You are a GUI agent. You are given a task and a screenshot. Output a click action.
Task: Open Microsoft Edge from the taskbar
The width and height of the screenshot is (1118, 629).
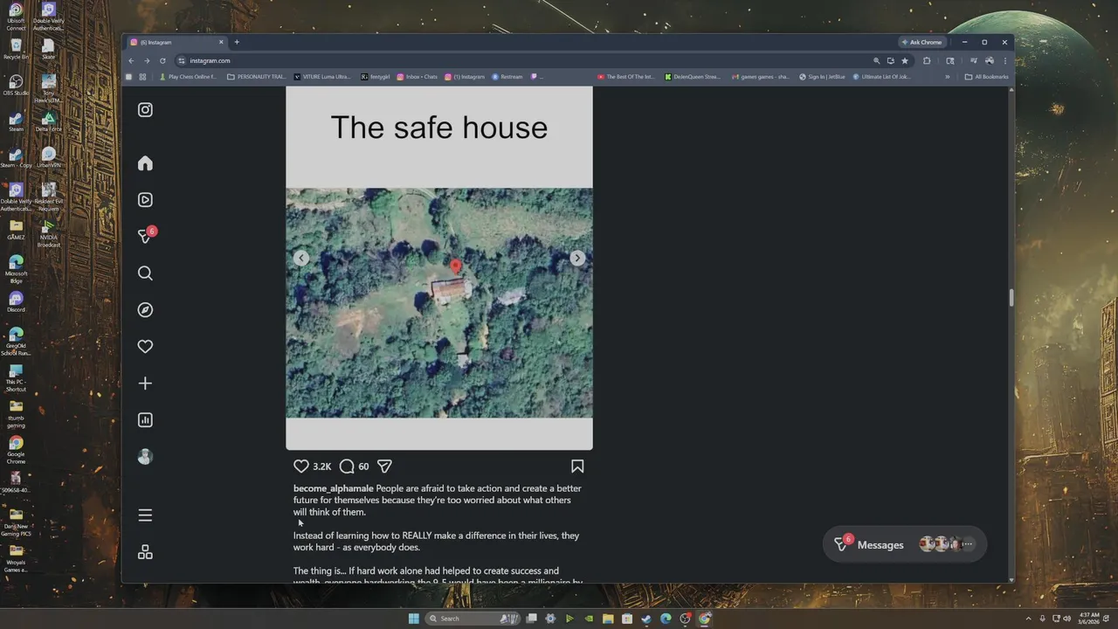(x=666, y=619)
